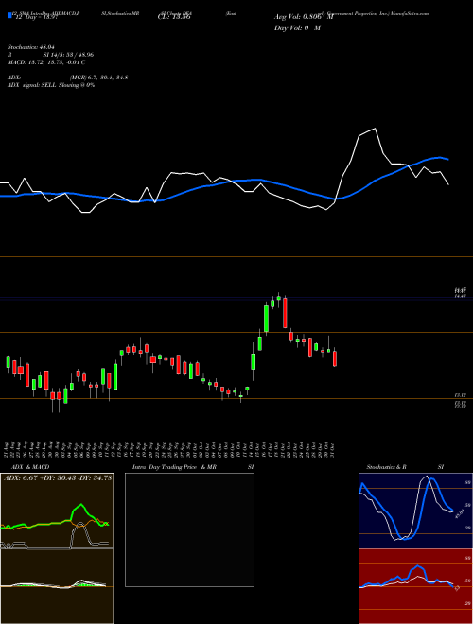The height and width of the screenshot is (624, 473).
Task: Click inside the empty intraday price panel
Action: (x=189, y=529)
